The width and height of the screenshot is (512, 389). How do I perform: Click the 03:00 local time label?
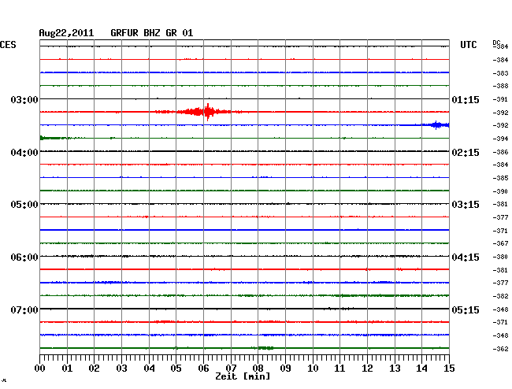tap(24, 99)
